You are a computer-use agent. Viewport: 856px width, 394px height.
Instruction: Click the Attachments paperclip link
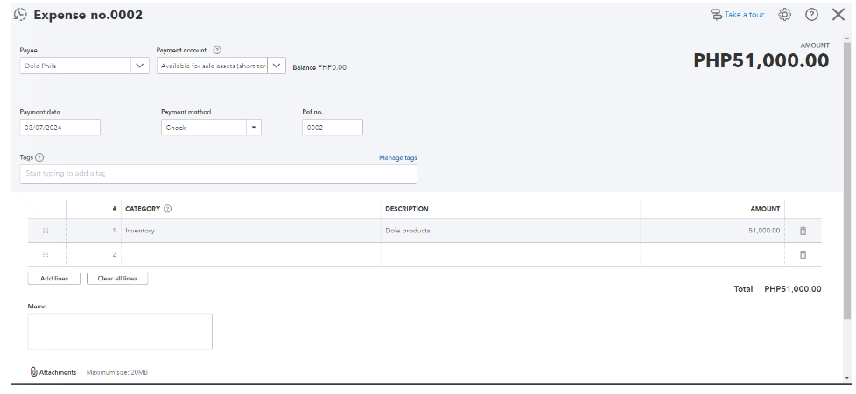(x=53, y=372)
